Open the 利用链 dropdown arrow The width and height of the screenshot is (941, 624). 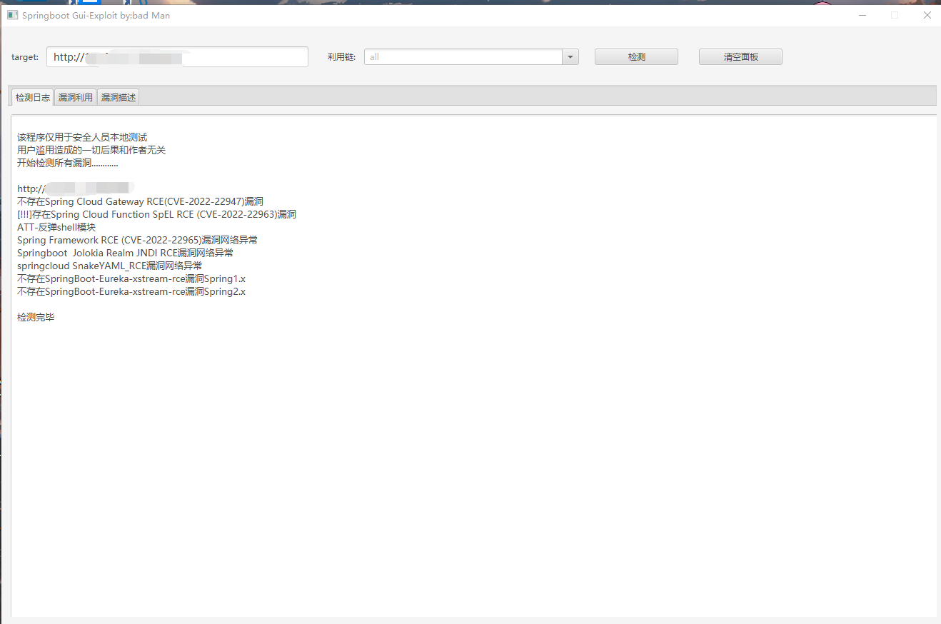(x=570, y=57)
